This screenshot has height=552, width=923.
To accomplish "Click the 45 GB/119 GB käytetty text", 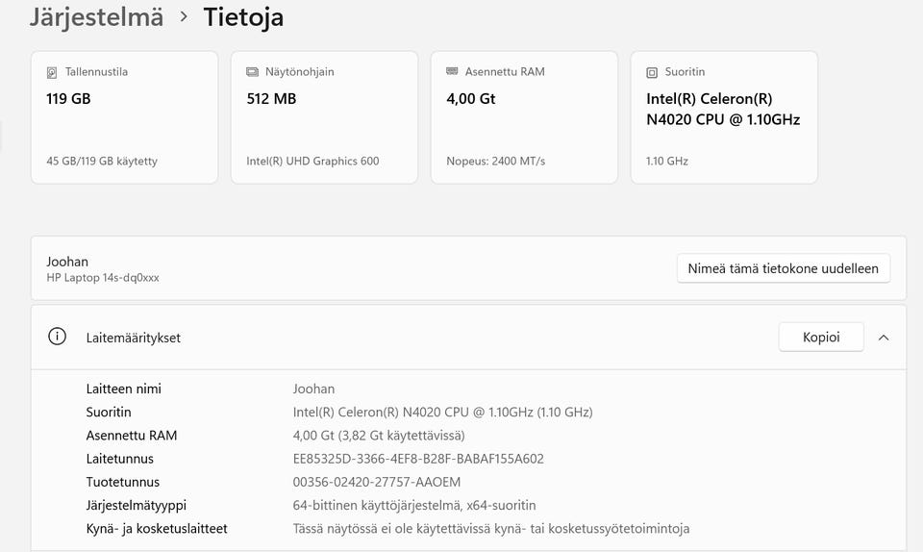I will pyautogui.click(x=102, y=161).
